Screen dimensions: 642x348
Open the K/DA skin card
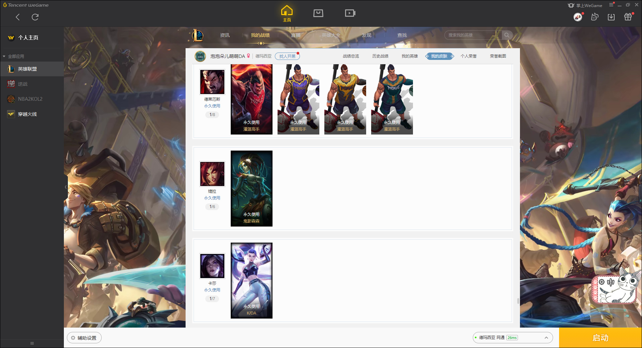pyautogui.click(x=251, y=280)
